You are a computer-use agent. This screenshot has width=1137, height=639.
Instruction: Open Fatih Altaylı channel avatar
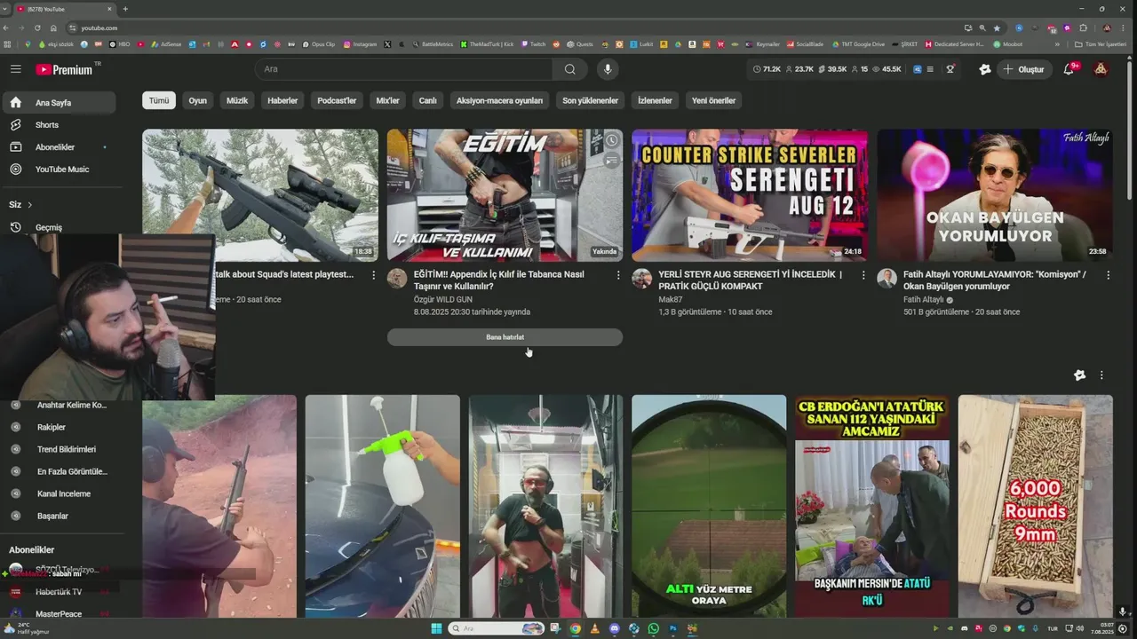pos(887,279)
